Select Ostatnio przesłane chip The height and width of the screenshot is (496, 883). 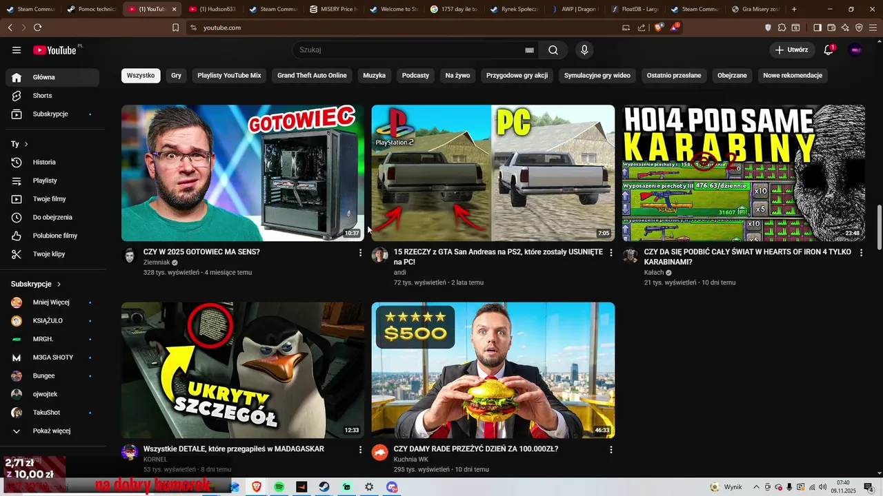(674, 75)
